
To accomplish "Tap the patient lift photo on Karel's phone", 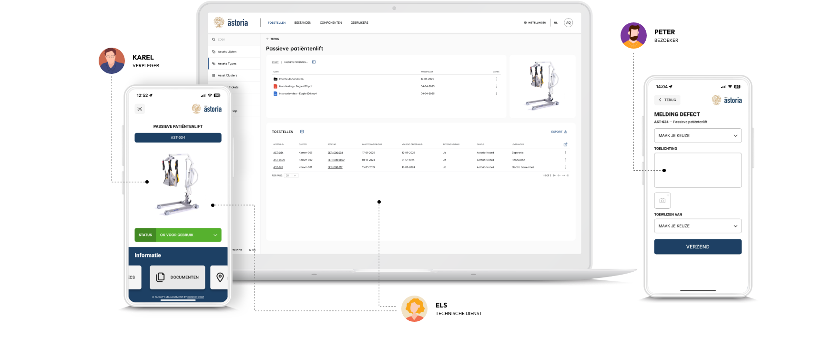I will pyautogui.click(x=178, y=184).
